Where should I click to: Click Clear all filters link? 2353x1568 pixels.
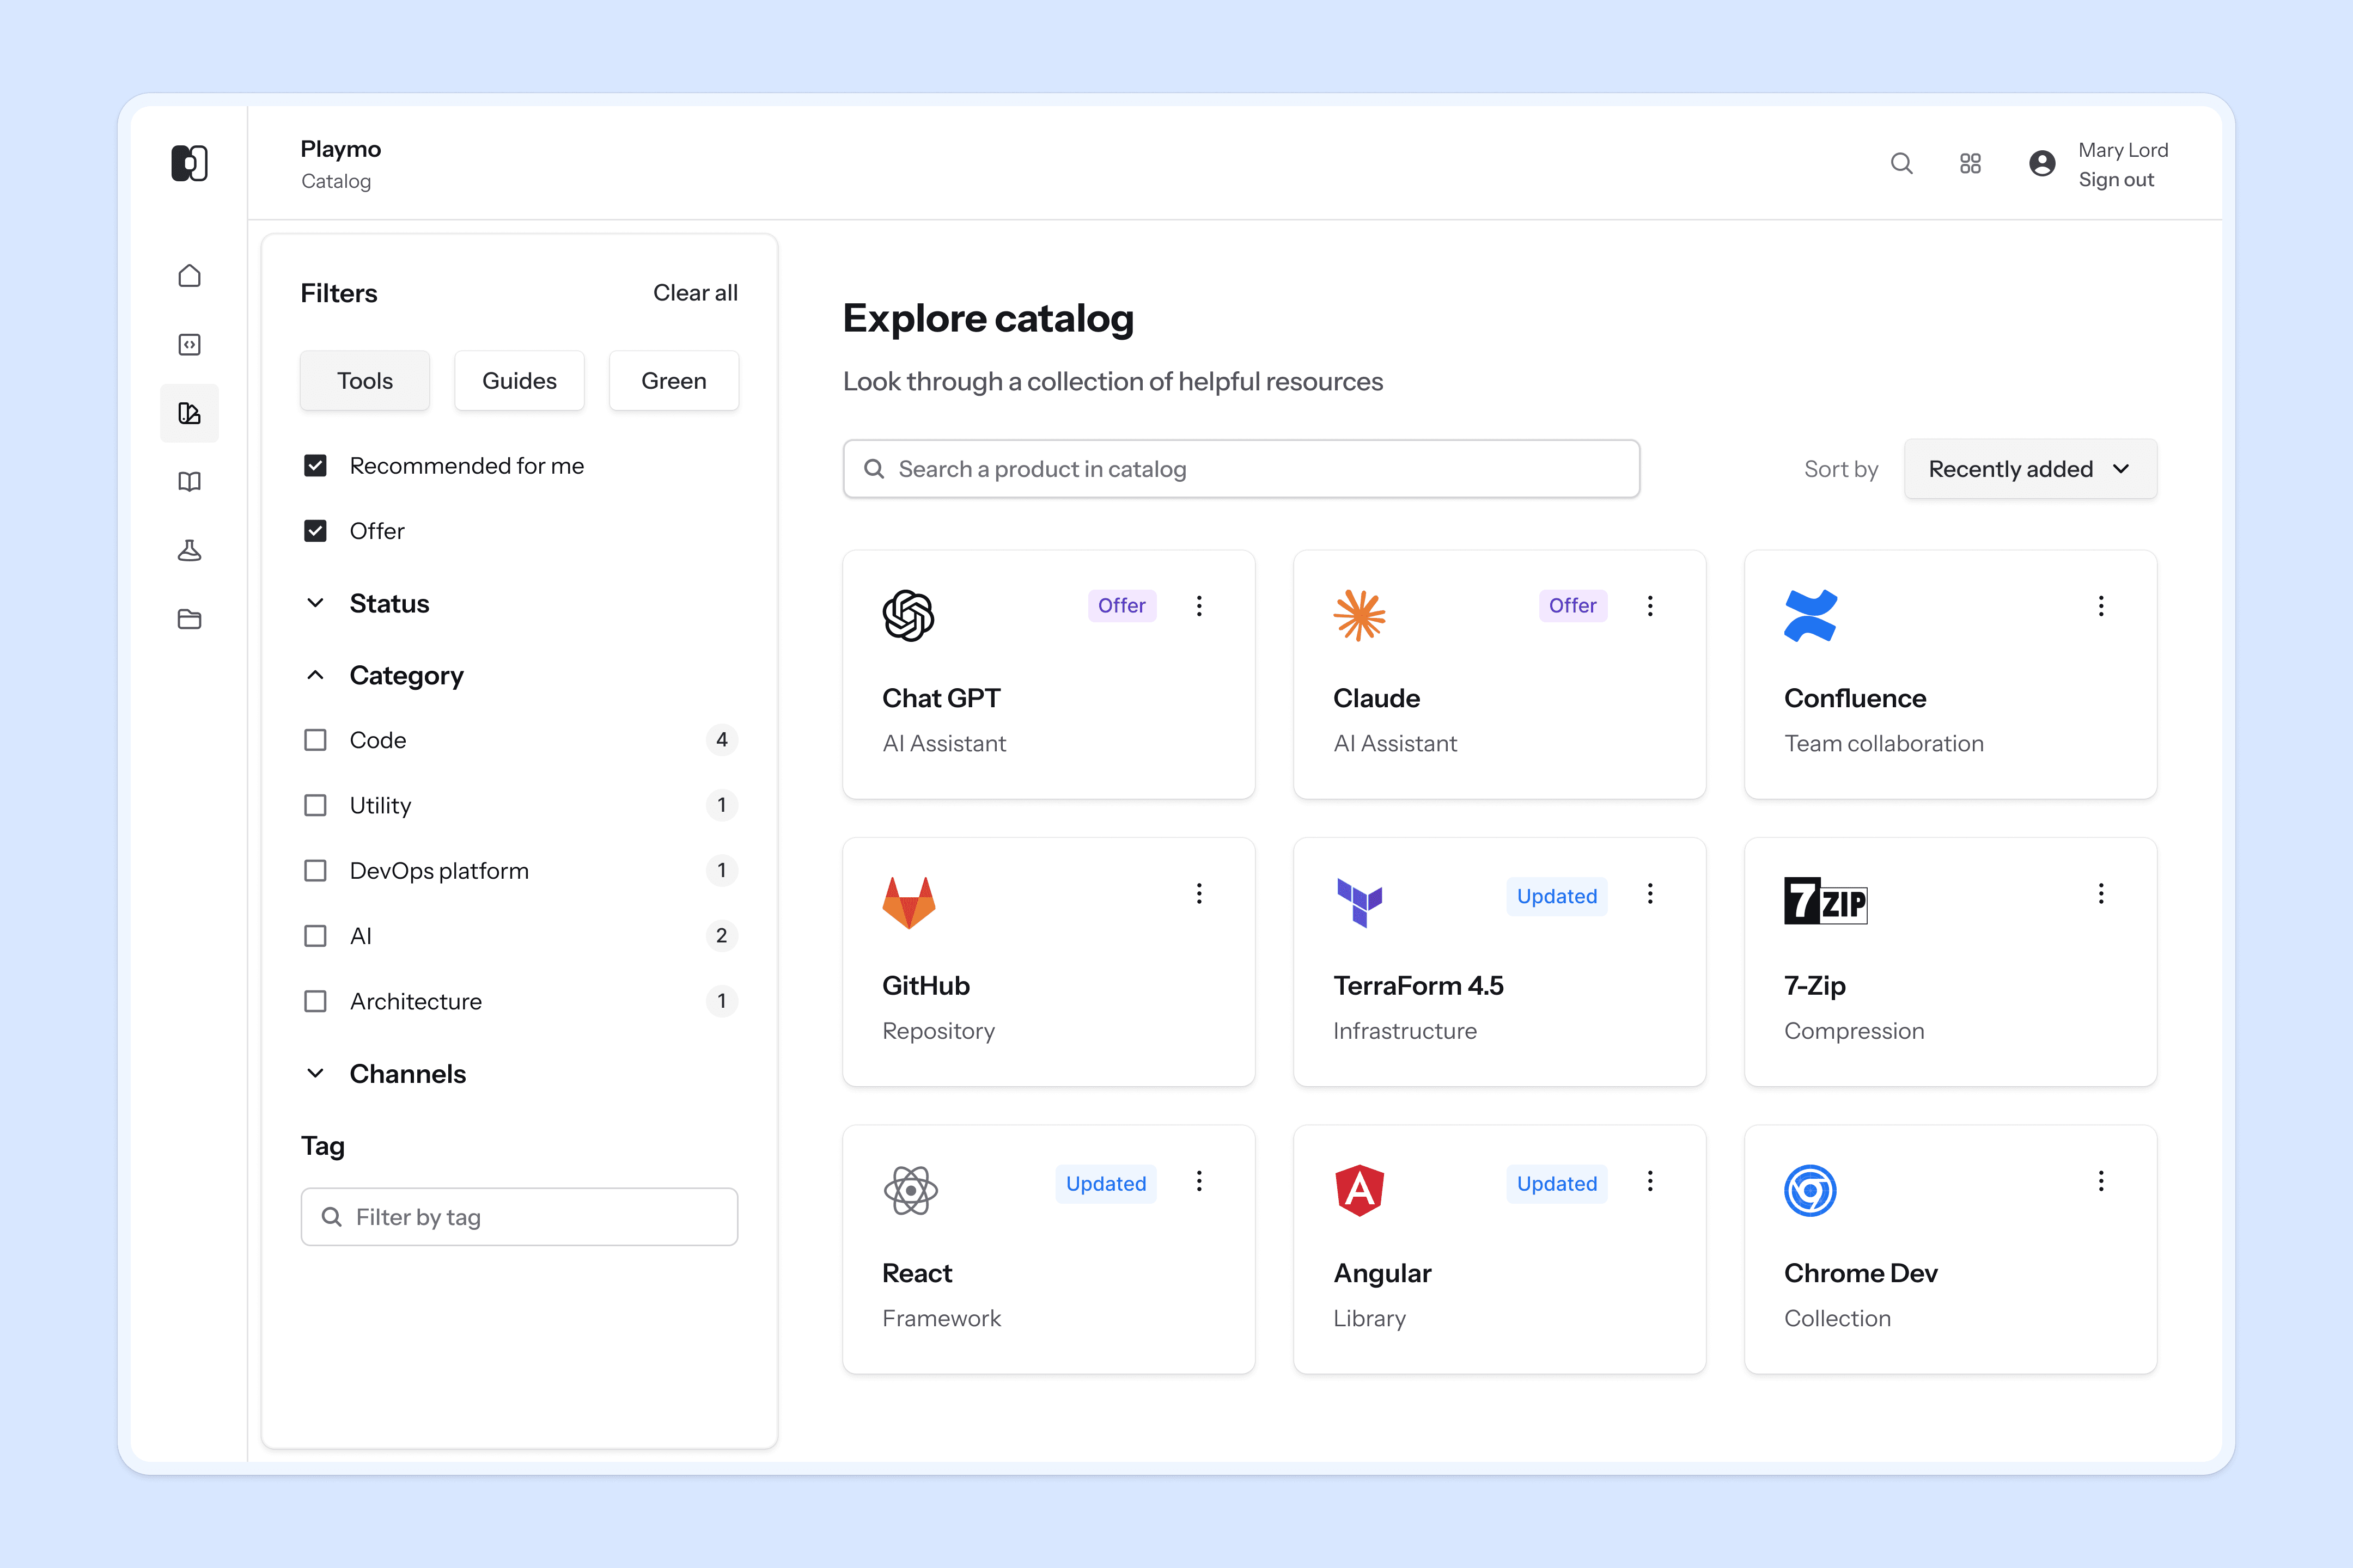point(696,293)
